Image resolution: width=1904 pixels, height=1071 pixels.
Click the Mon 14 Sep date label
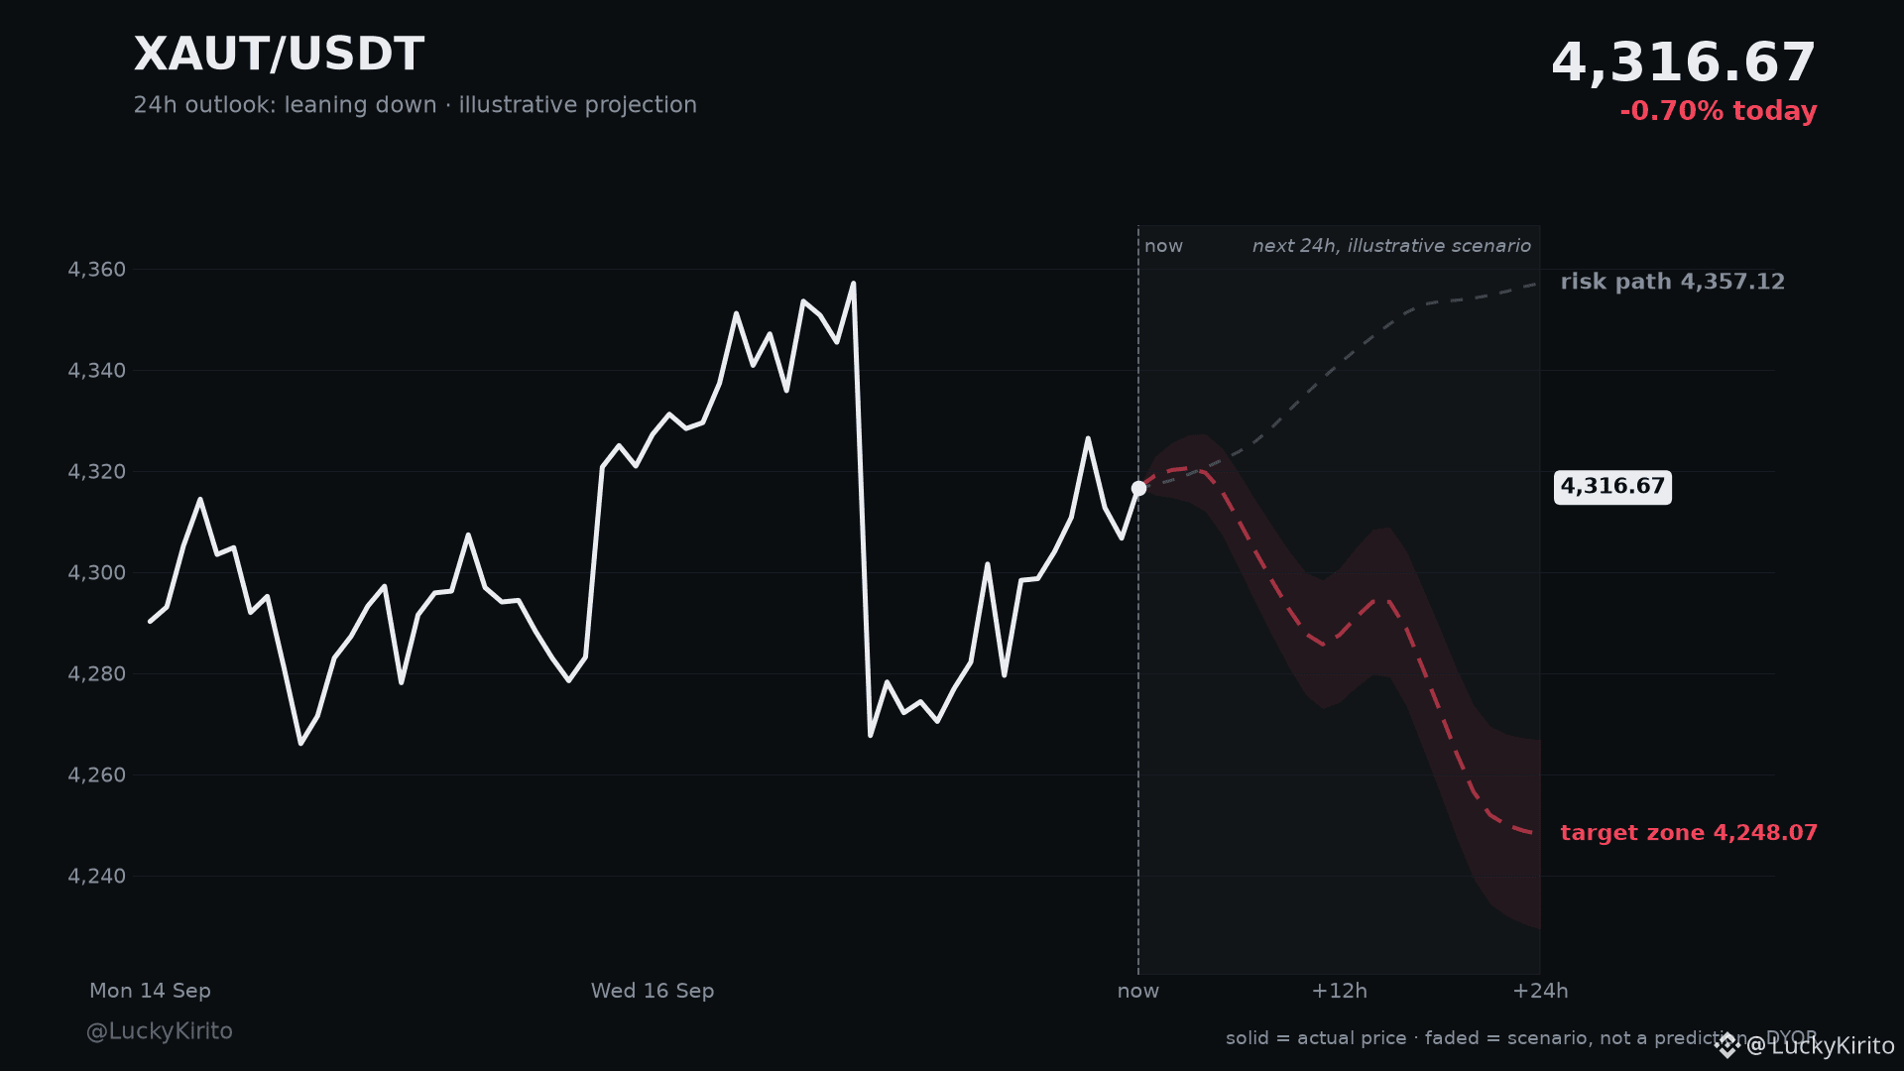(150, 991)
